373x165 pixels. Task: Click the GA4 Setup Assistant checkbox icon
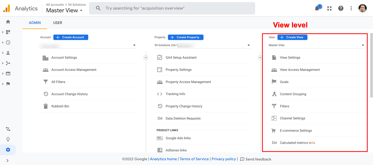pyautogui.click(x=160, y=58)
